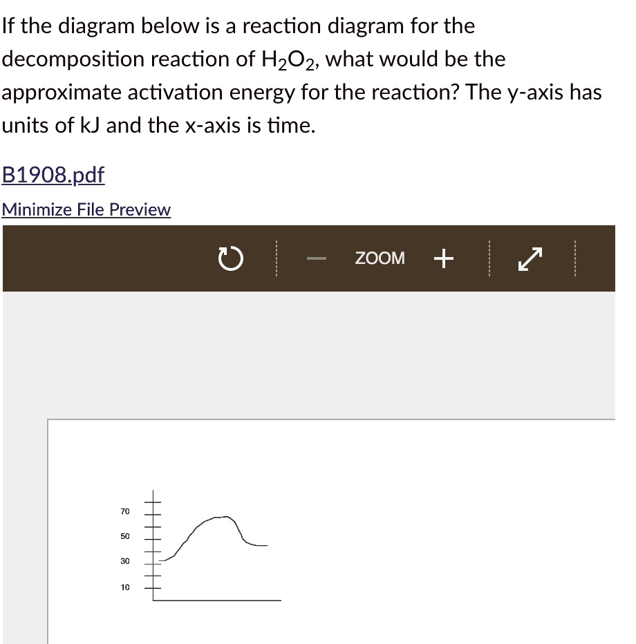Select the zoom out minus icon

click(316, 258)
